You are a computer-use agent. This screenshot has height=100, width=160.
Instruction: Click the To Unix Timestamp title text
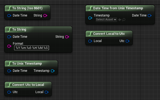click(27, 64)
